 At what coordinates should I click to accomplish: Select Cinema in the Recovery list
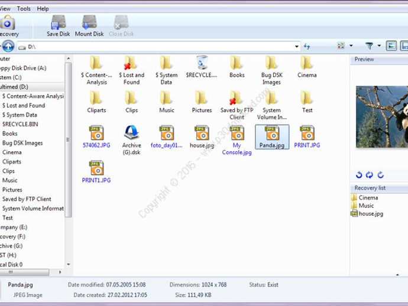365,197
